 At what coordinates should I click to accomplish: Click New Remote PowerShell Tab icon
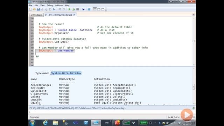[83, 9]
